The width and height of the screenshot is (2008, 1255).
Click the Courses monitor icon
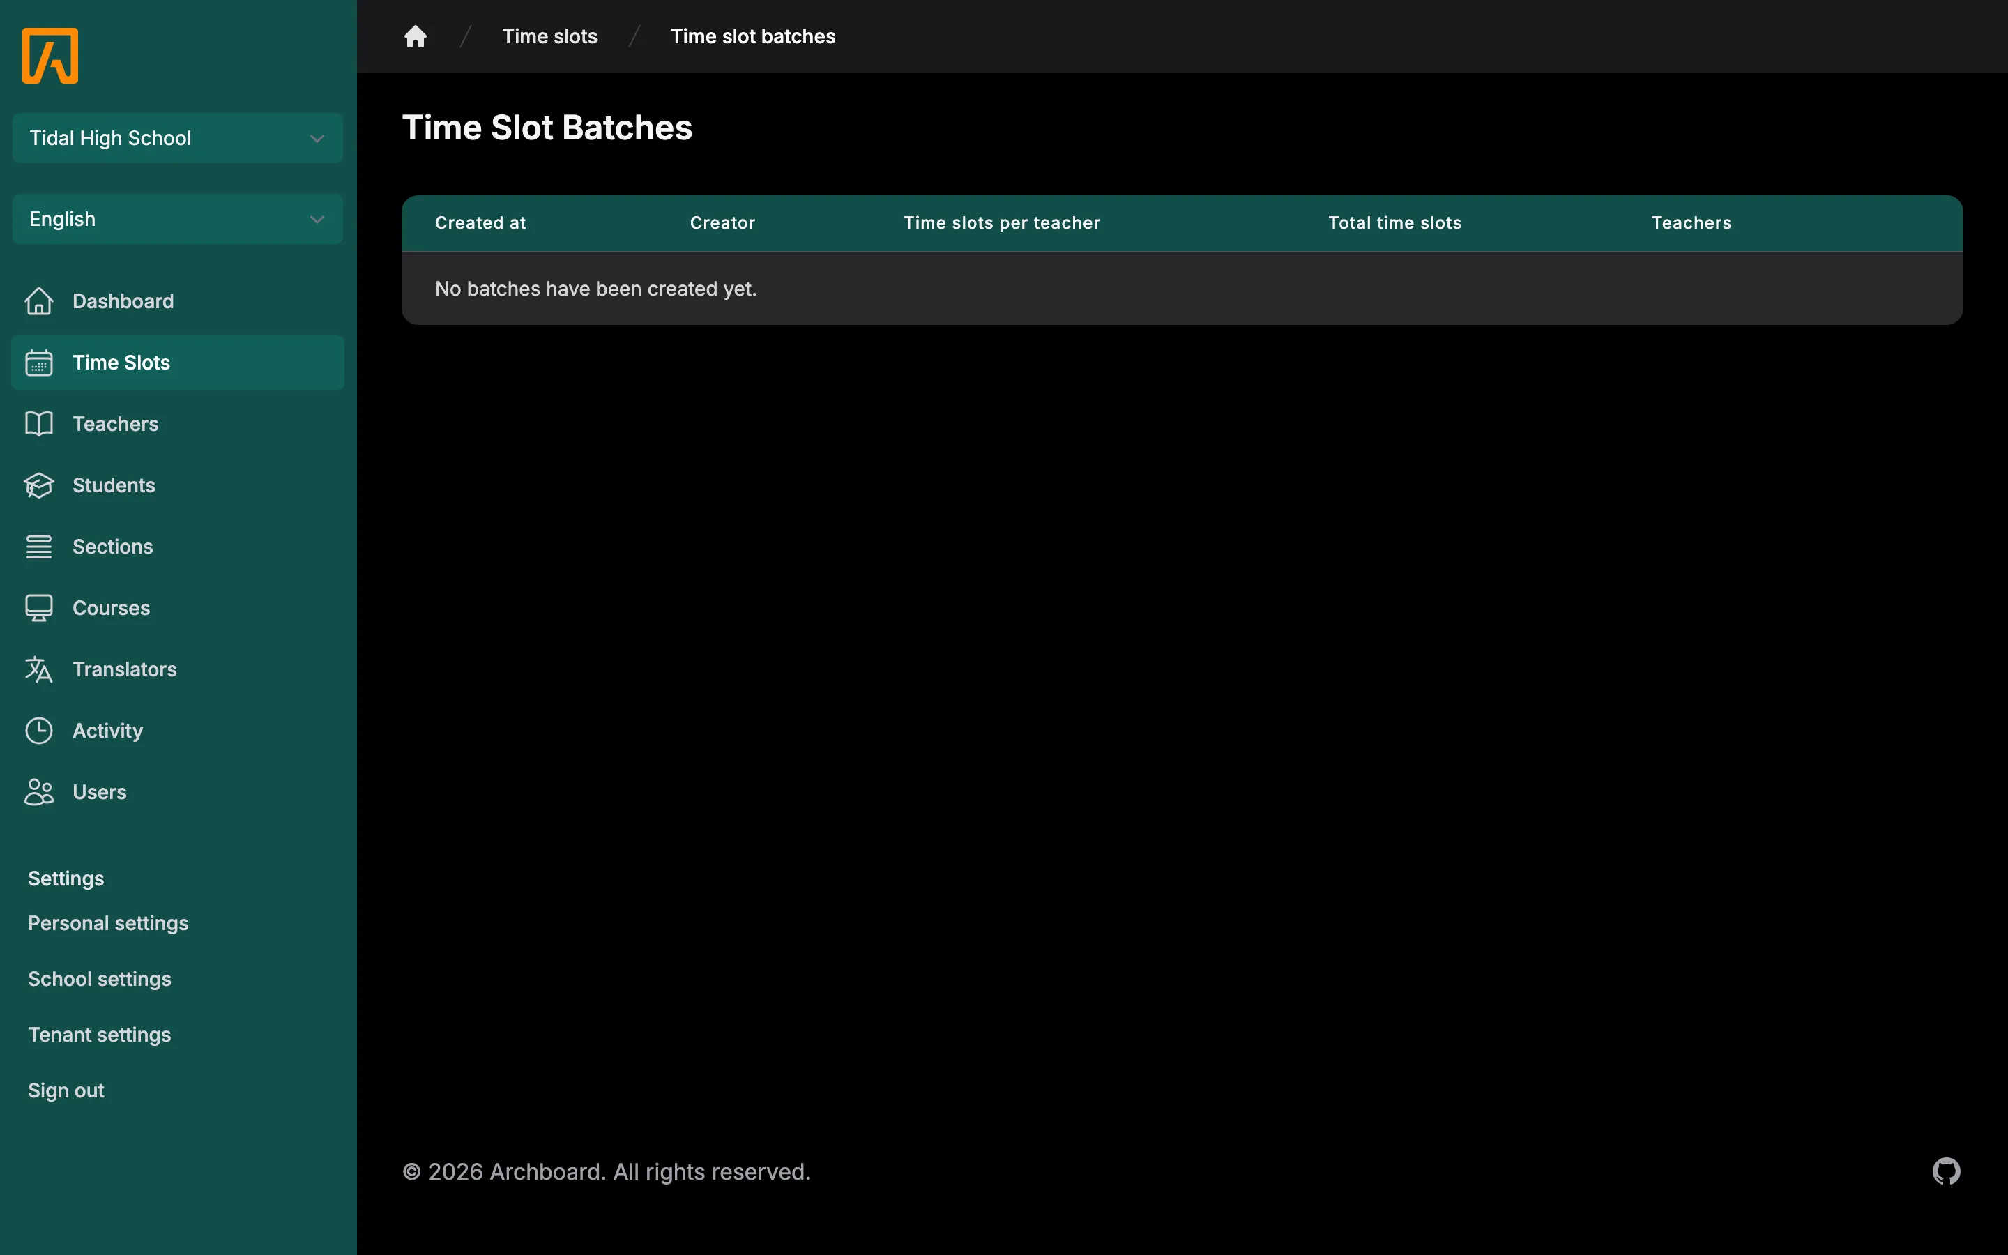coord(39,609)
